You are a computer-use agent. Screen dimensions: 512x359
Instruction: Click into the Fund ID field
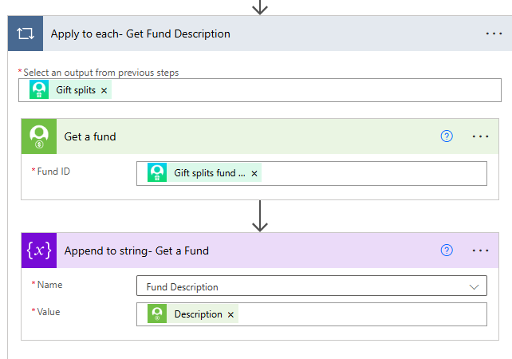point(367,173)
